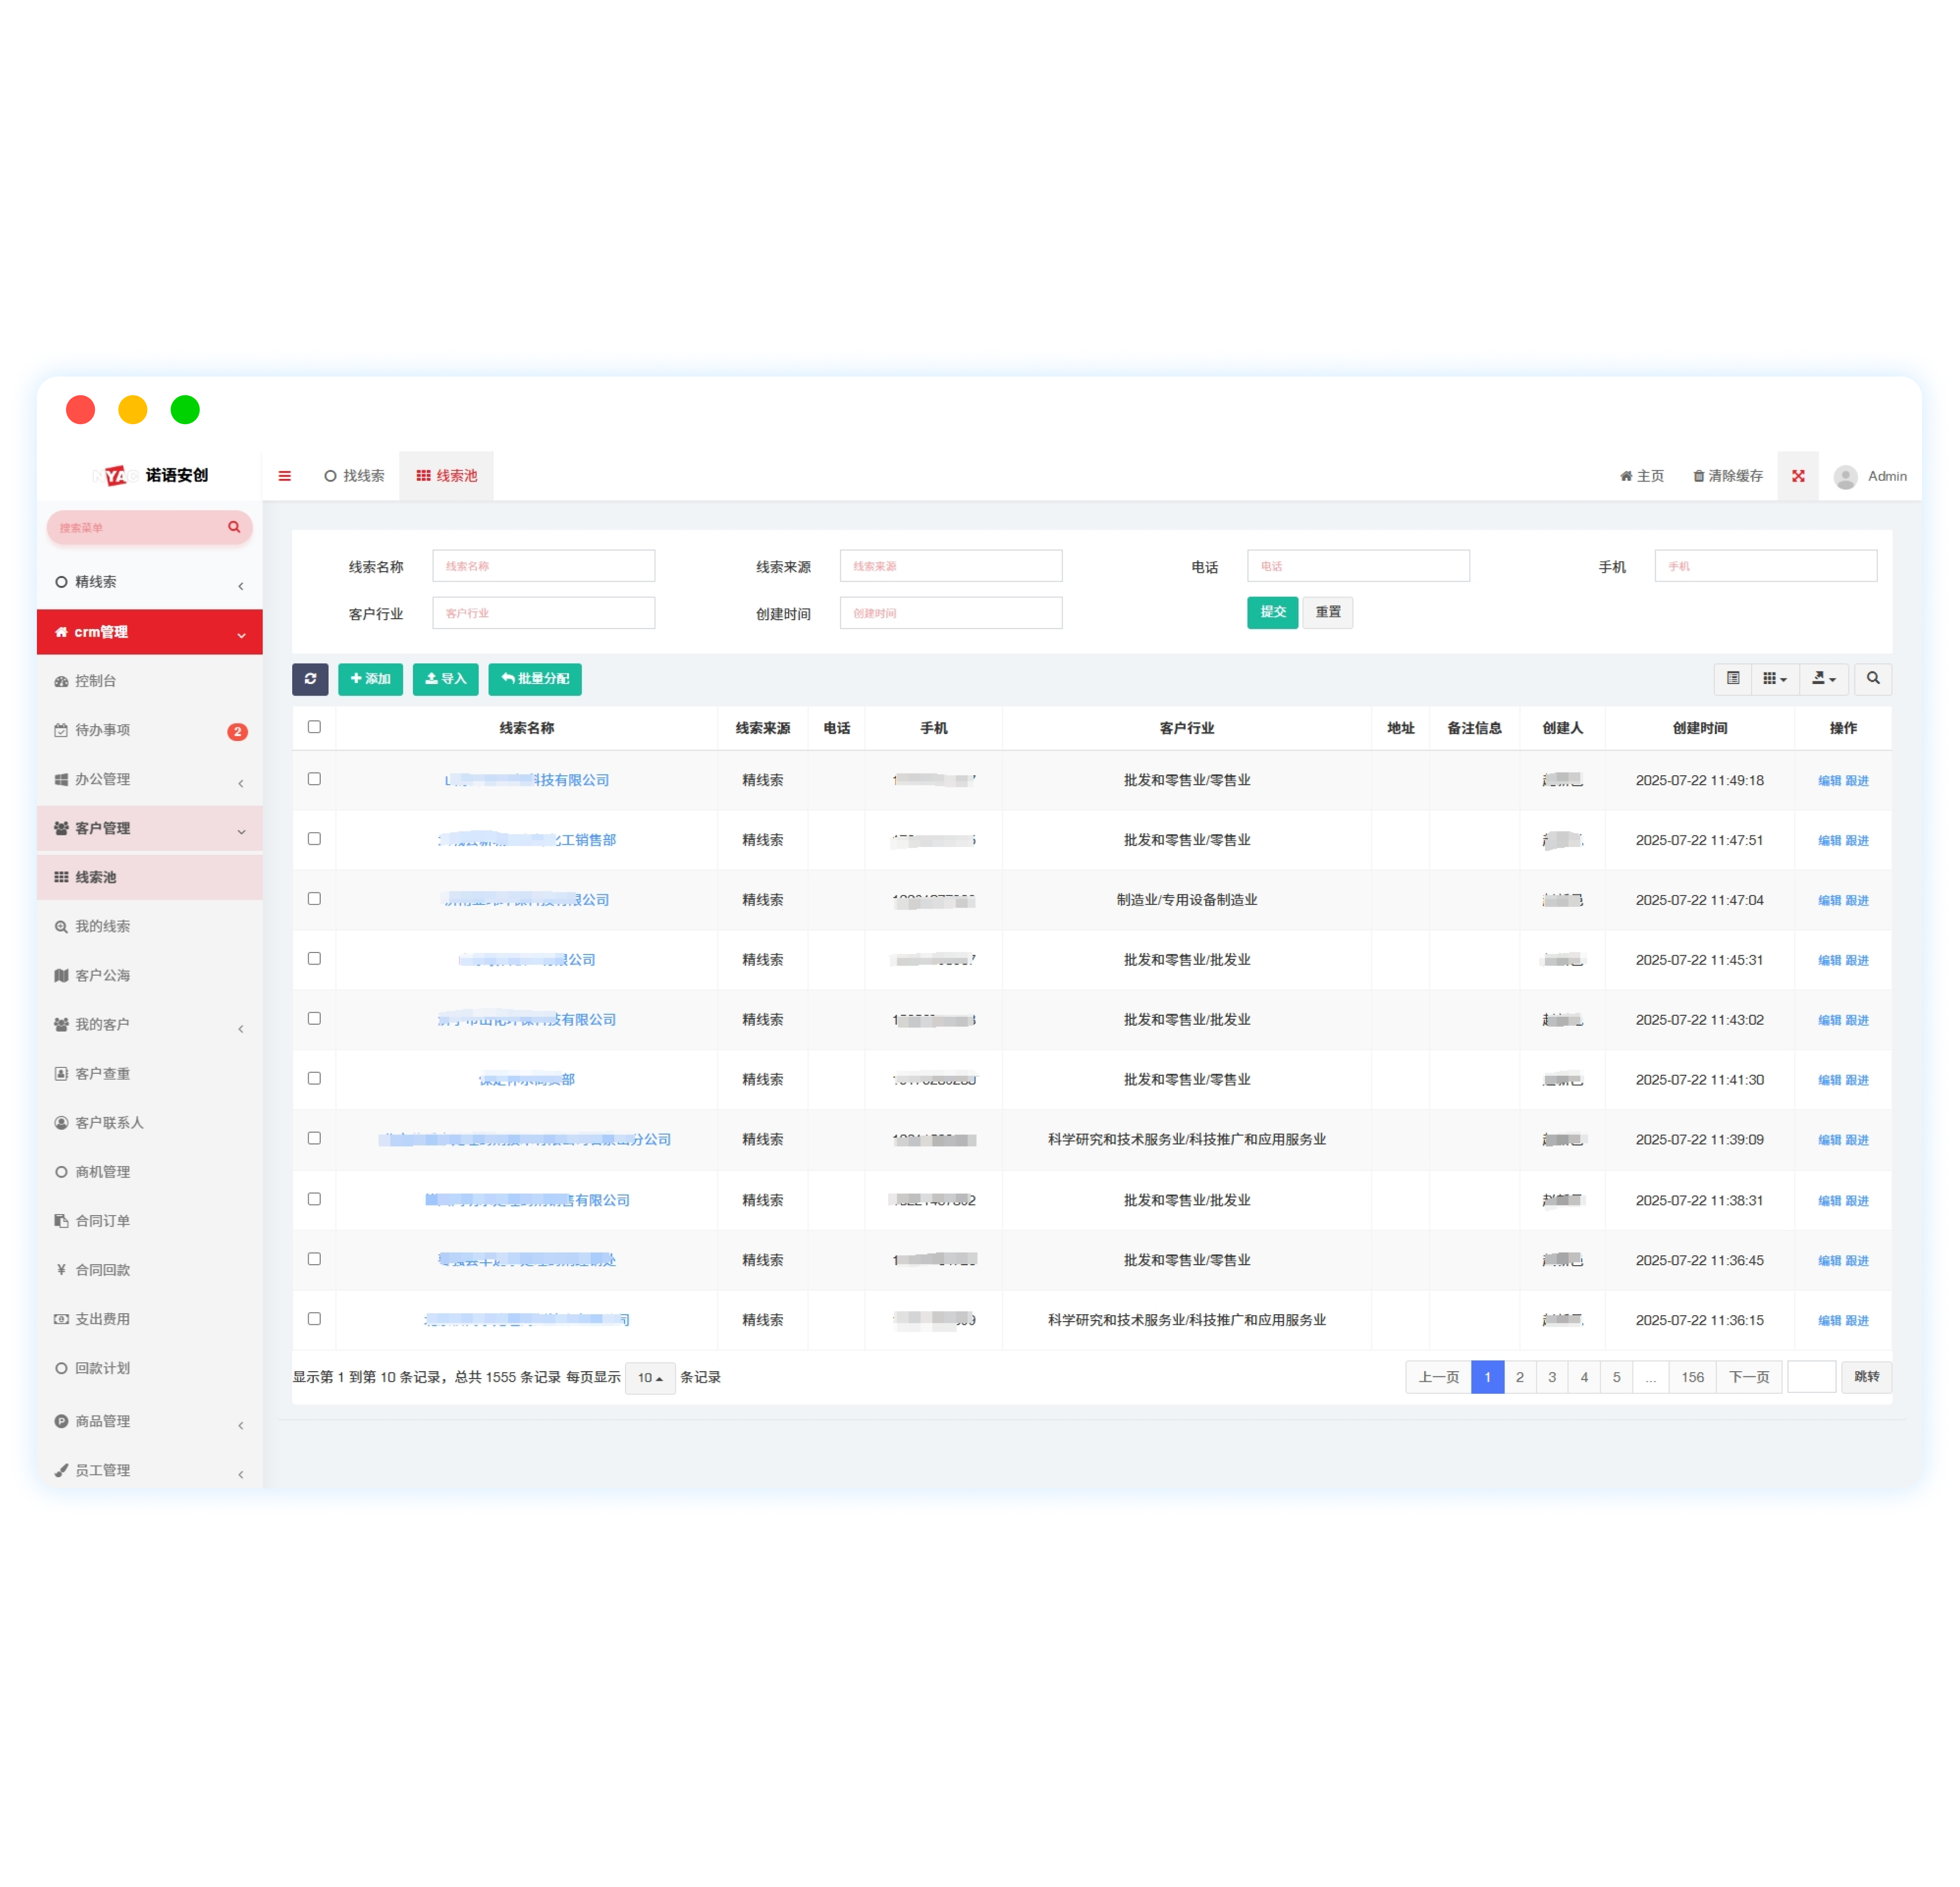
Task: Open the columns grid dropdown
Action: click(1774, 679)
